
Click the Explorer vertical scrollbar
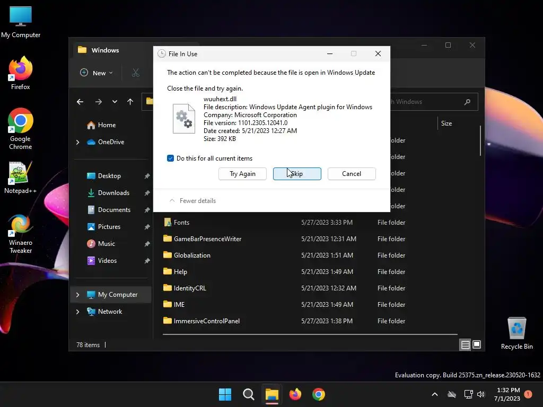[480, 141]
